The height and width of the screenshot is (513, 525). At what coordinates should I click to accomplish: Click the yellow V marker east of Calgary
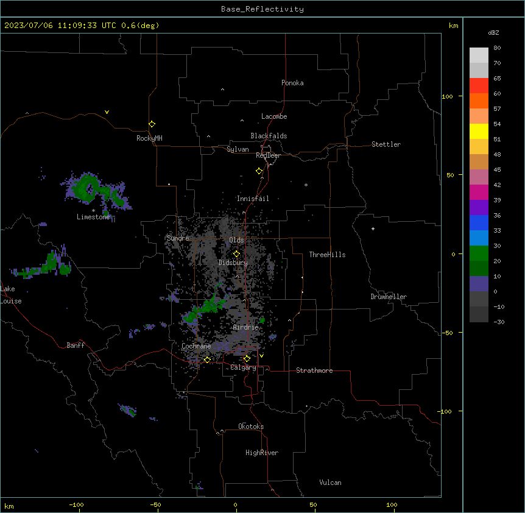261,356
